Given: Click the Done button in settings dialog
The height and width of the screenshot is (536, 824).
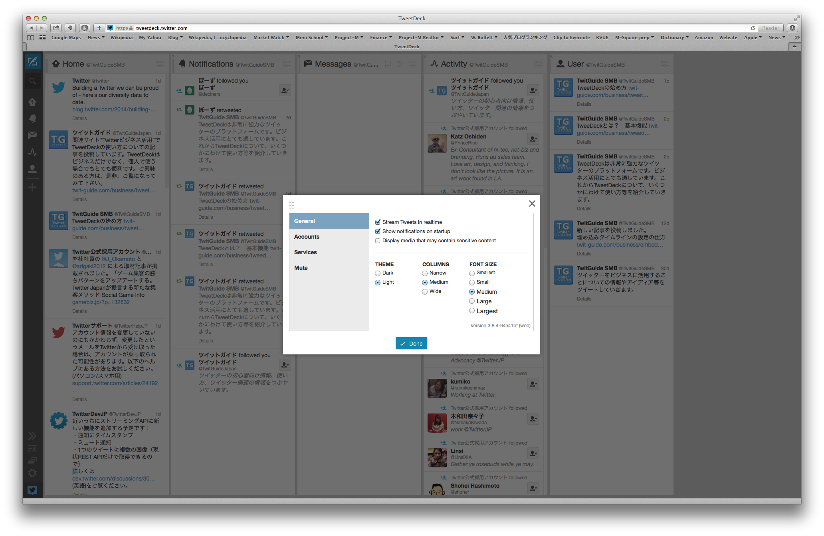Looking at the screenshot, I should (x=411, y=344).
